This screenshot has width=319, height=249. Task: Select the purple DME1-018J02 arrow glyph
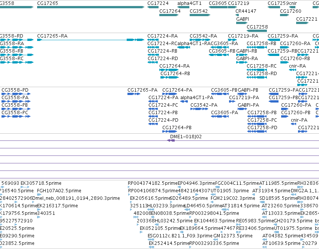(171, 140)
